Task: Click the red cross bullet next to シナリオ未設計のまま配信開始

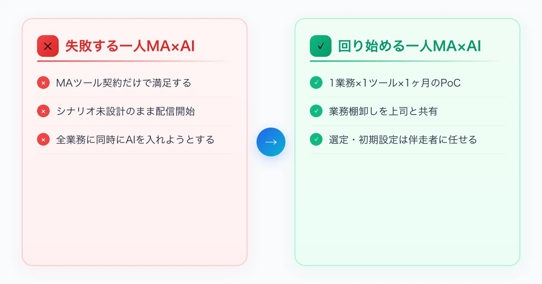Action: [x=43, y=111]
